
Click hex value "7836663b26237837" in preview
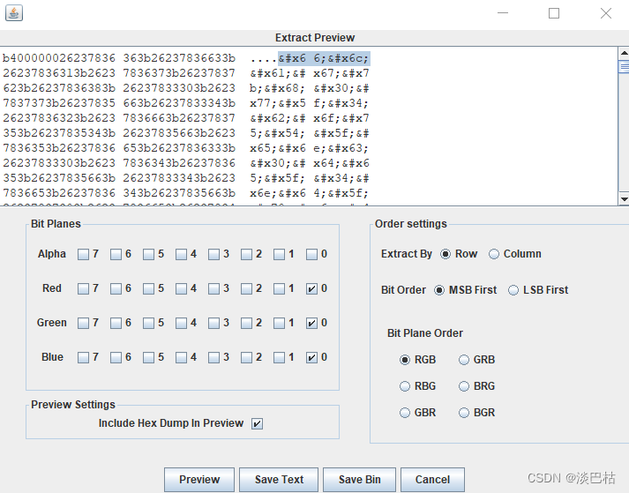179,118
